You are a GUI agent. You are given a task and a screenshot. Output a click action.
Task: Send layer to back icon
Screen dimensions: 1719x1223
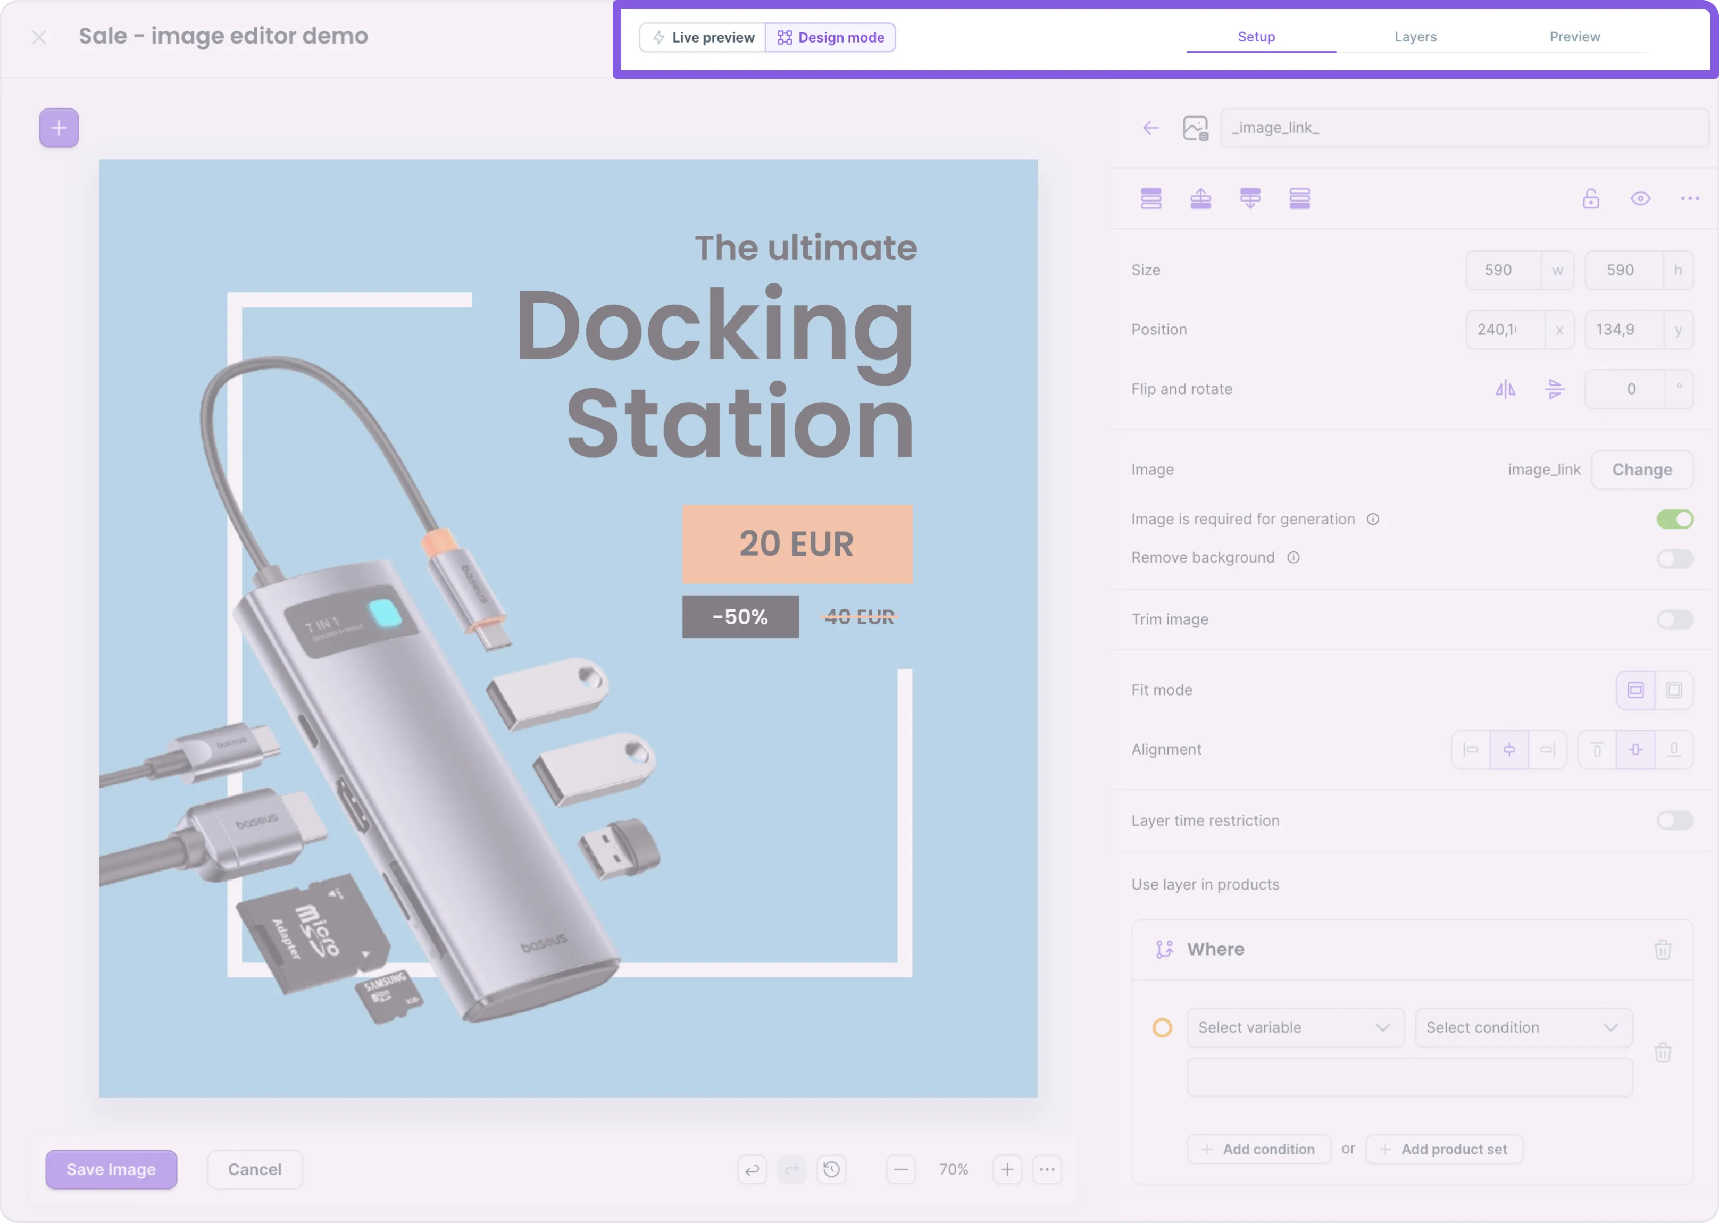click(1300, 199)
